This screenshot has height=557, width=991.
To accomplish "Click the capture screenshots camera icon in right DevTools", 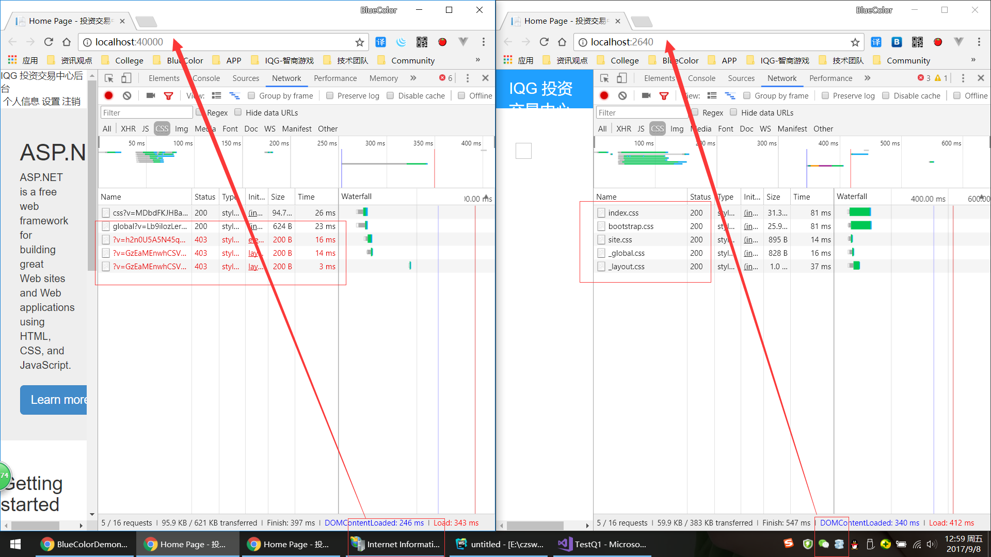I will [x=646, y=95].
